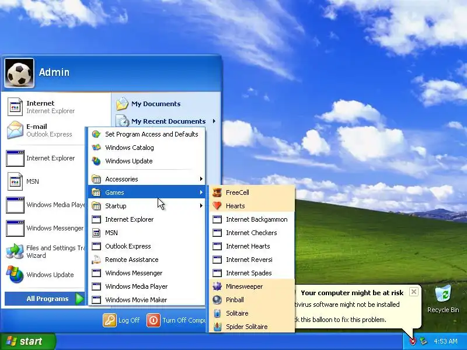The image size is (467, 350).
Task: Close the security warning balloon
Action: pos(414,292)
